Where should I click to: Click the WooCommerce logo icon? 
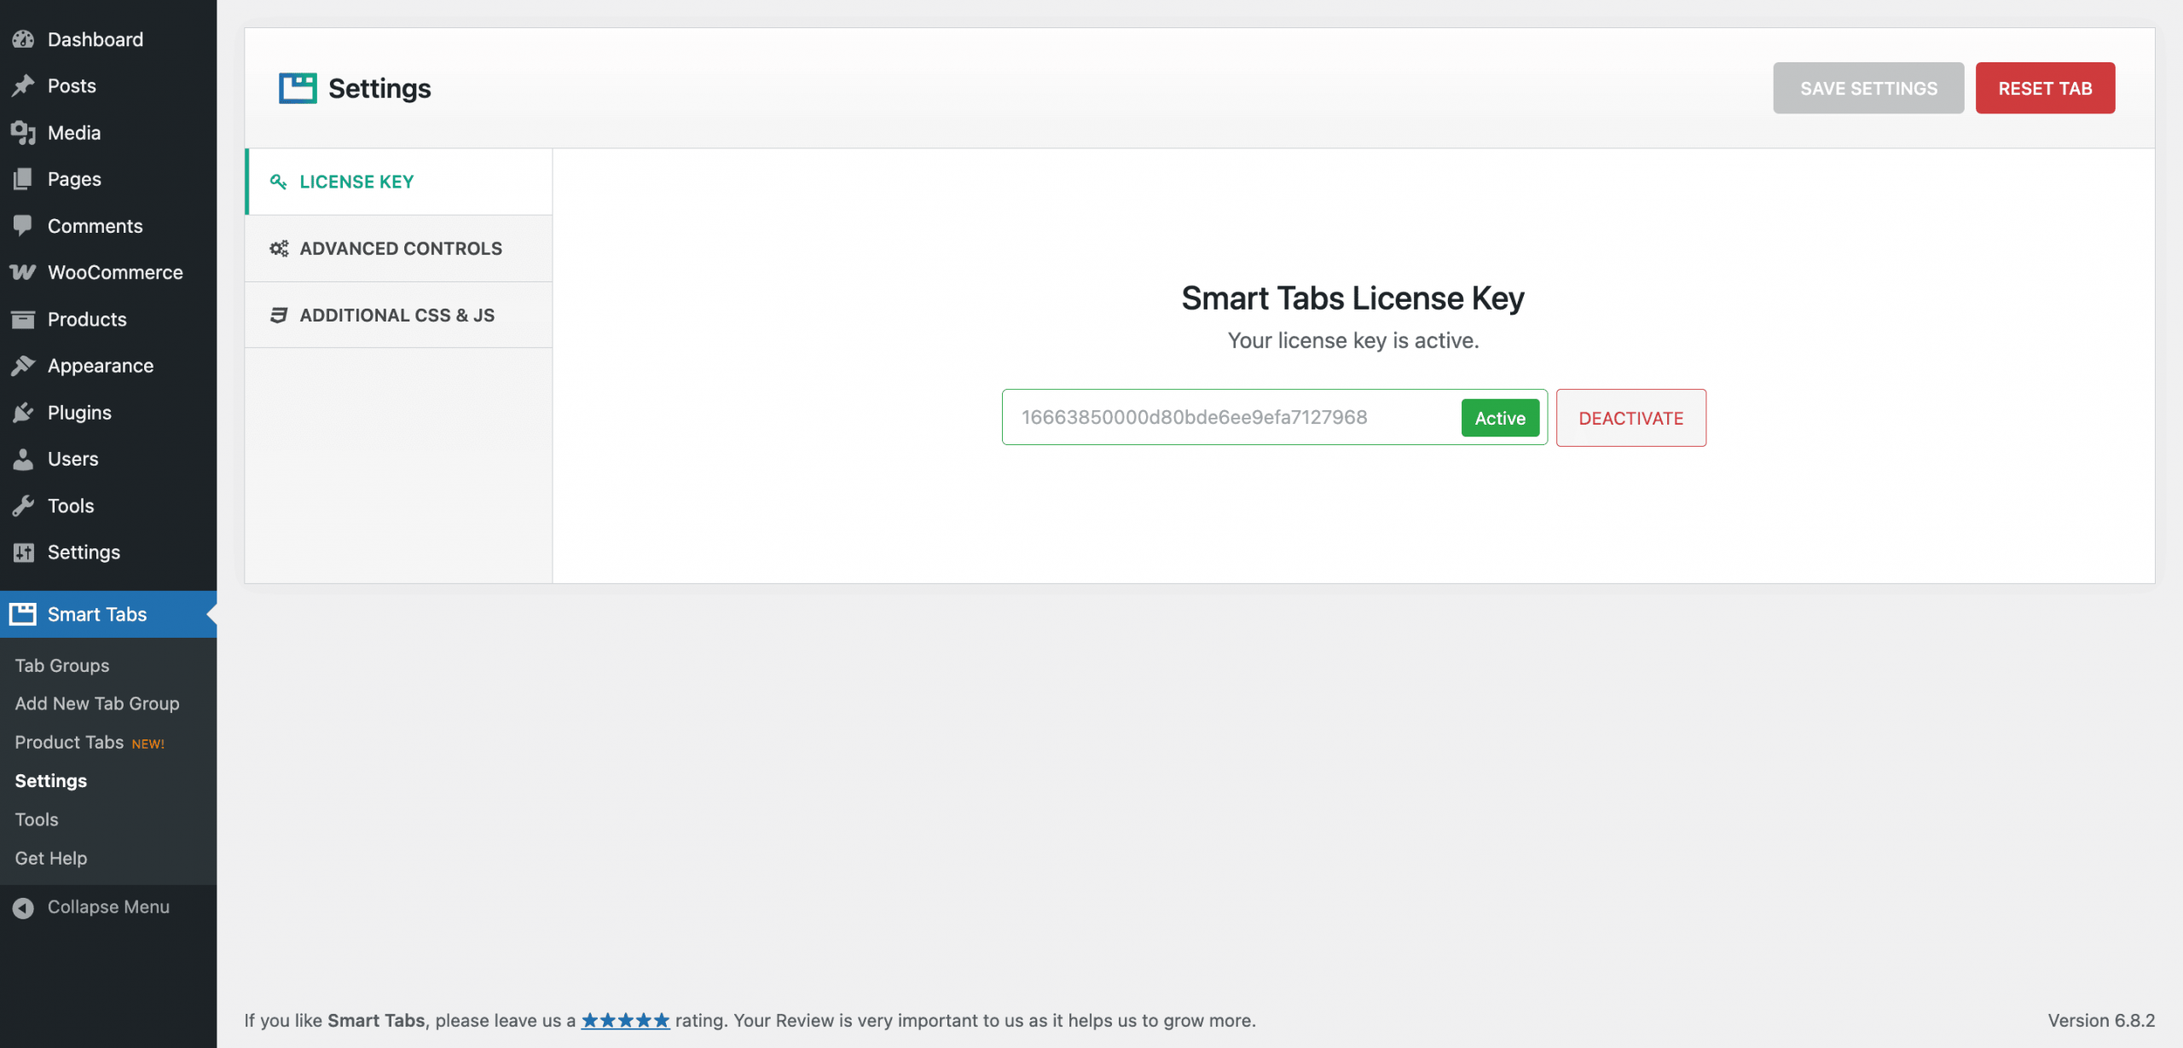tap(23, 272)
